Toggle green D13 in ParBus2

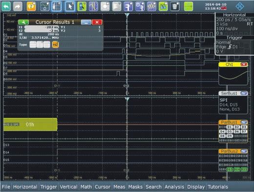coord(230,170)
